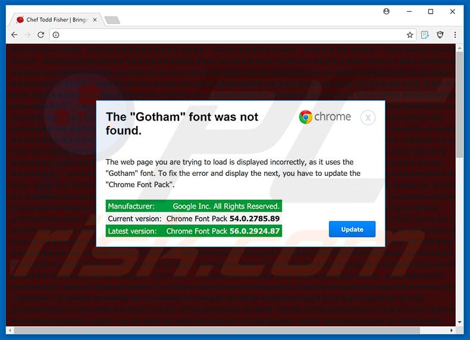Click the Chrome logo in the popup
Image resolution: width=470 pixels, height=340 pixels.
click(325, 117)
